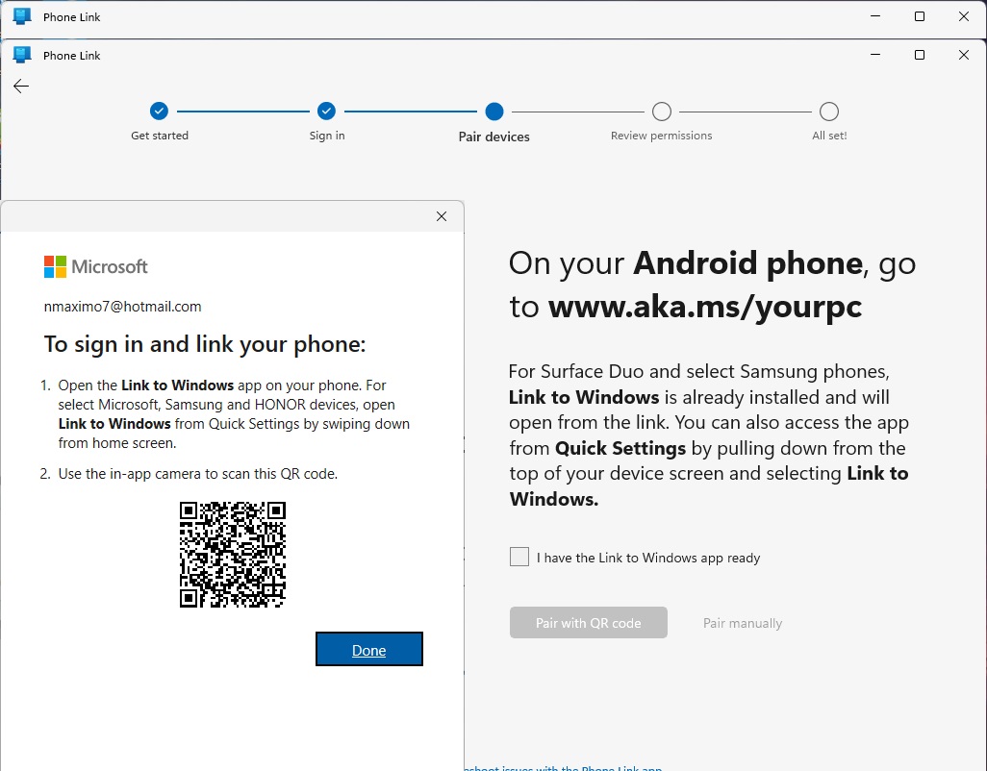Click the Review permissions step circle
This screenshot has height=771, width=987.
click(661, 111)
